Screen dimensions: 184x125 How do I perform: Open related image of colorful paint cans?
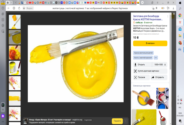(163, 98)
